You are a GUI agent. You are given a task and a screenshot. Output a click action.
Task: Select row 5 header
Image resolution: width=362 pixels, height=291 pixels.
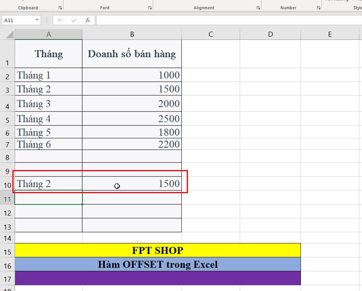click(x=8, y=119)
